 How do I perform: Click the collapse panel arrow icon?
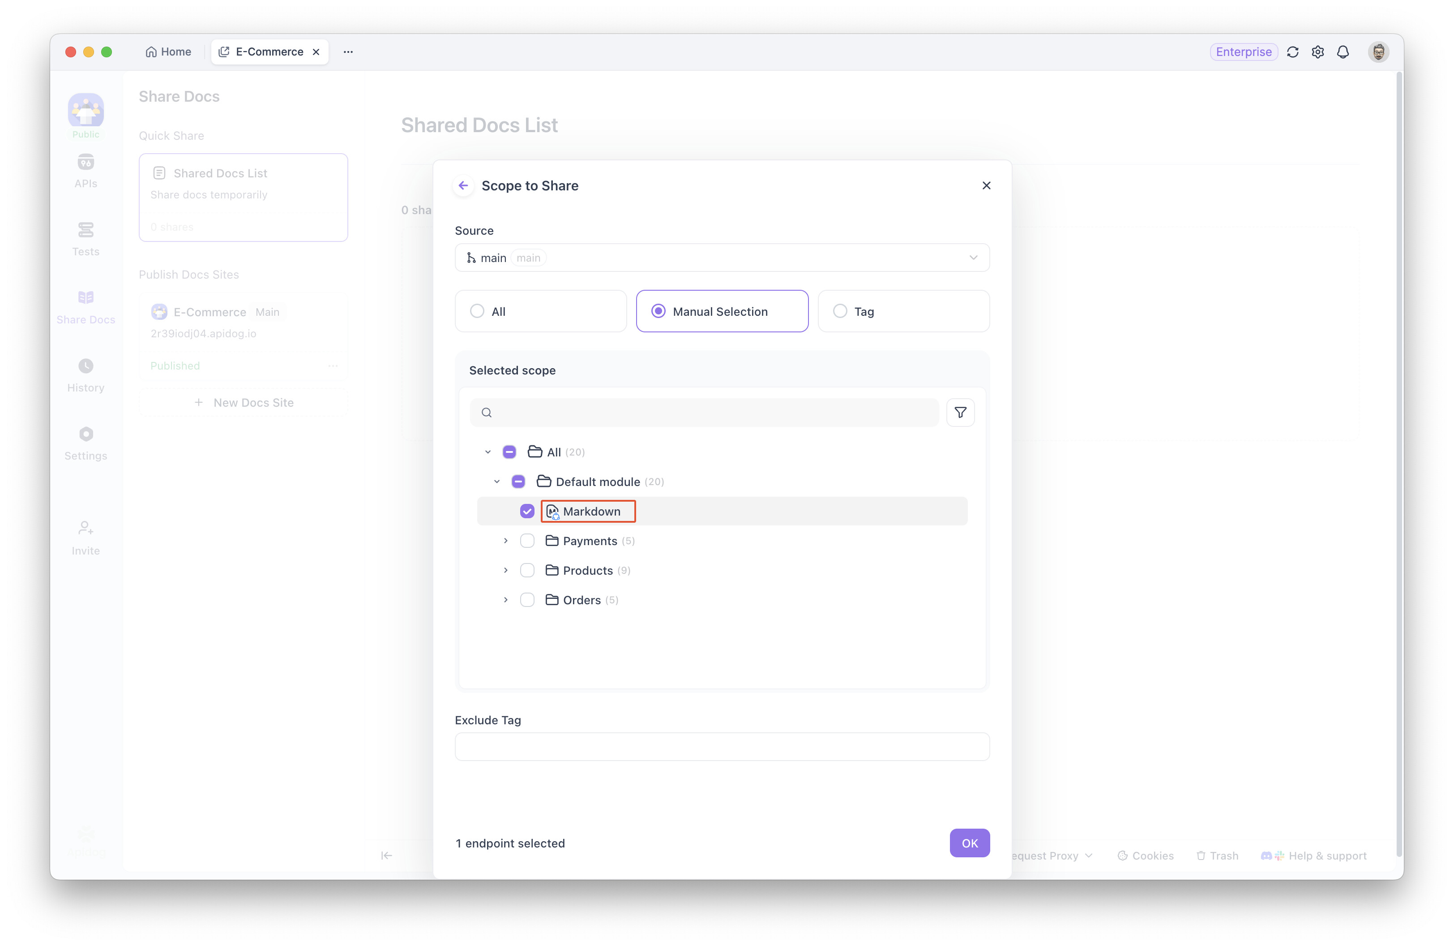(386, 856)
